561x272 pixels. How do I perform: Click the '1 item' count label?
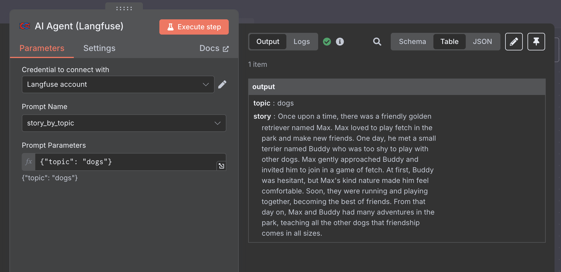click(258, 64)
